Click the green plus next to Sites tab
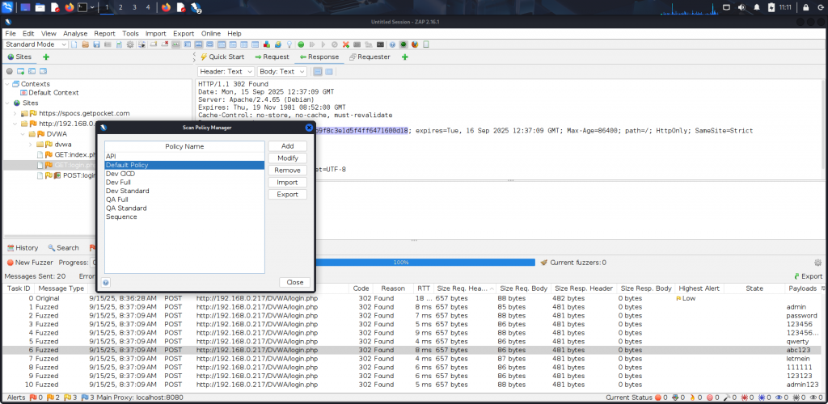The height and width of the screenshot is (404, 828). [x=46, y=57]
